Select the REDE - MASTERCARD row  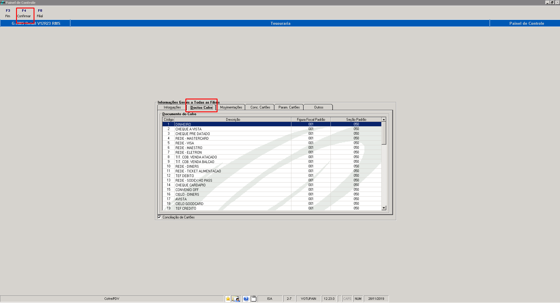(272, 138)
